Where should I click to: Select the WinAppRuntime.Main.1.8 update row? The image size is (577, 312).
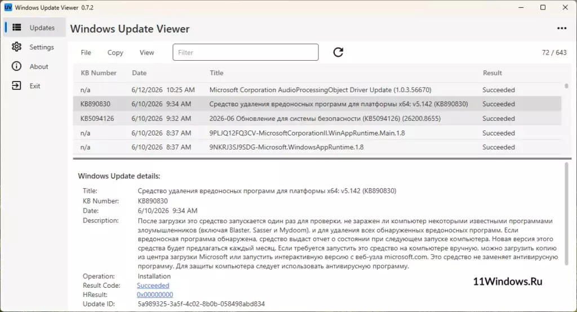(x=317, y=133)
